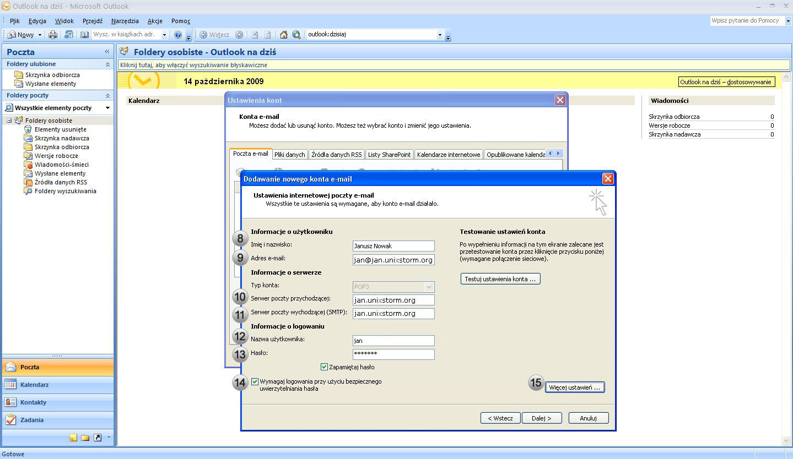Switch to Pliki danych tab in Ustawienia kont
Screen dimensions: 793x459
coord(290,155)
